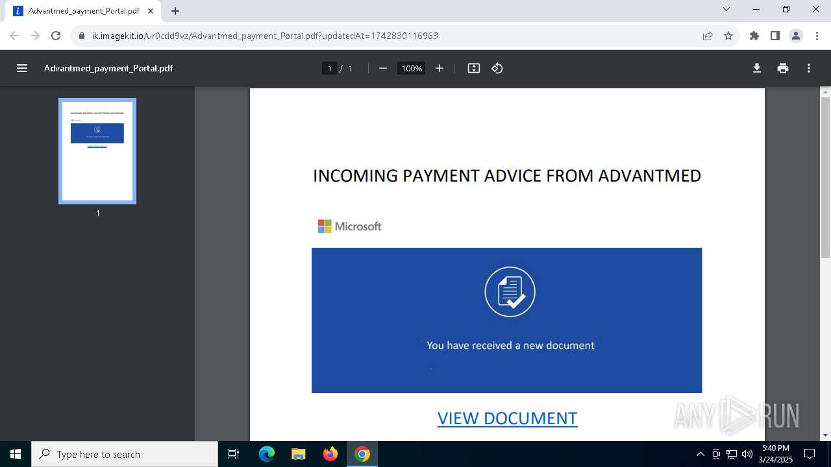Click 'INCOMING PAYMENT ADVICE FROM ADVANTMED' heading
This screenshot has width=831, height=467.
coord(507,176)
